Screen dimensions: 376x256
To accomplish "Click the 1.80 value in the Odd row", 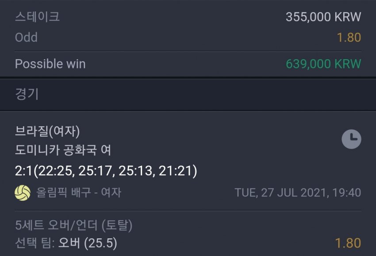I will click(x=349, y=38).
